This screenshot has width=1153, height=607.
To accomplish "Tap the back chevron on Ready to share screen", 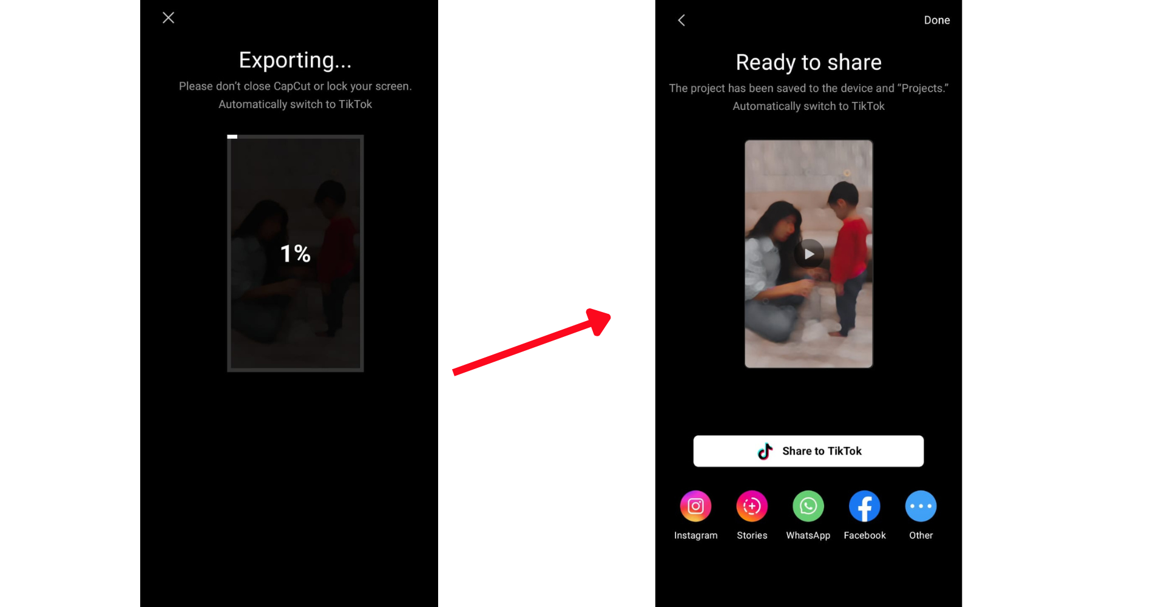I will coord(681,19).
